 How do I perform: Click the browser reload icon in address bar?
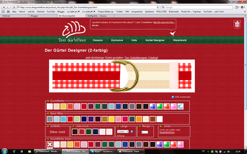click(x=158, y=7)
